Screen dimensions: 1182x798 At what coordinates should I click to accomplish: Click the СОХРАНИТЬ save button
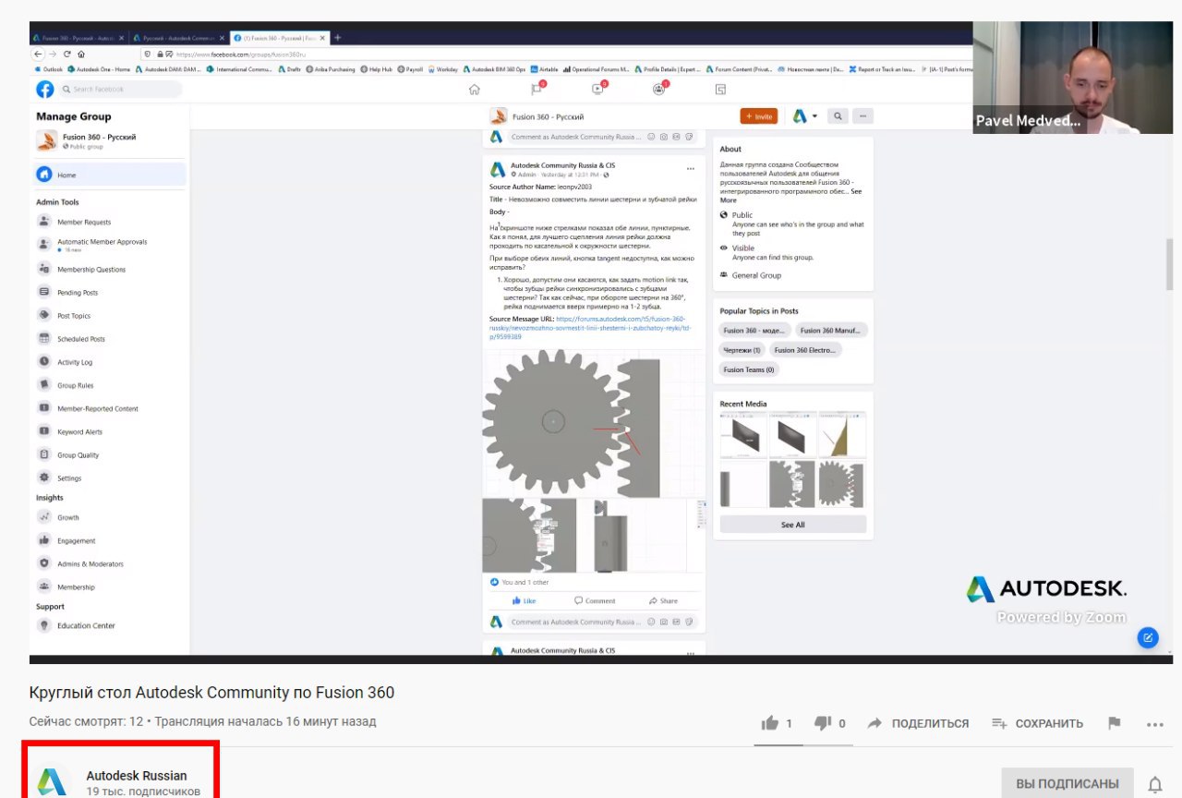click(x=1037, y=723)
